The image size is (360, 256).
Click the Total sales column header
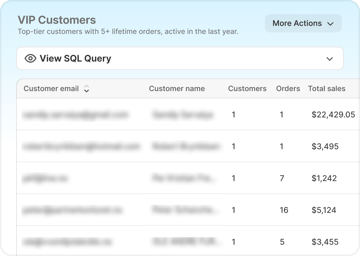[x=327, y=89]
